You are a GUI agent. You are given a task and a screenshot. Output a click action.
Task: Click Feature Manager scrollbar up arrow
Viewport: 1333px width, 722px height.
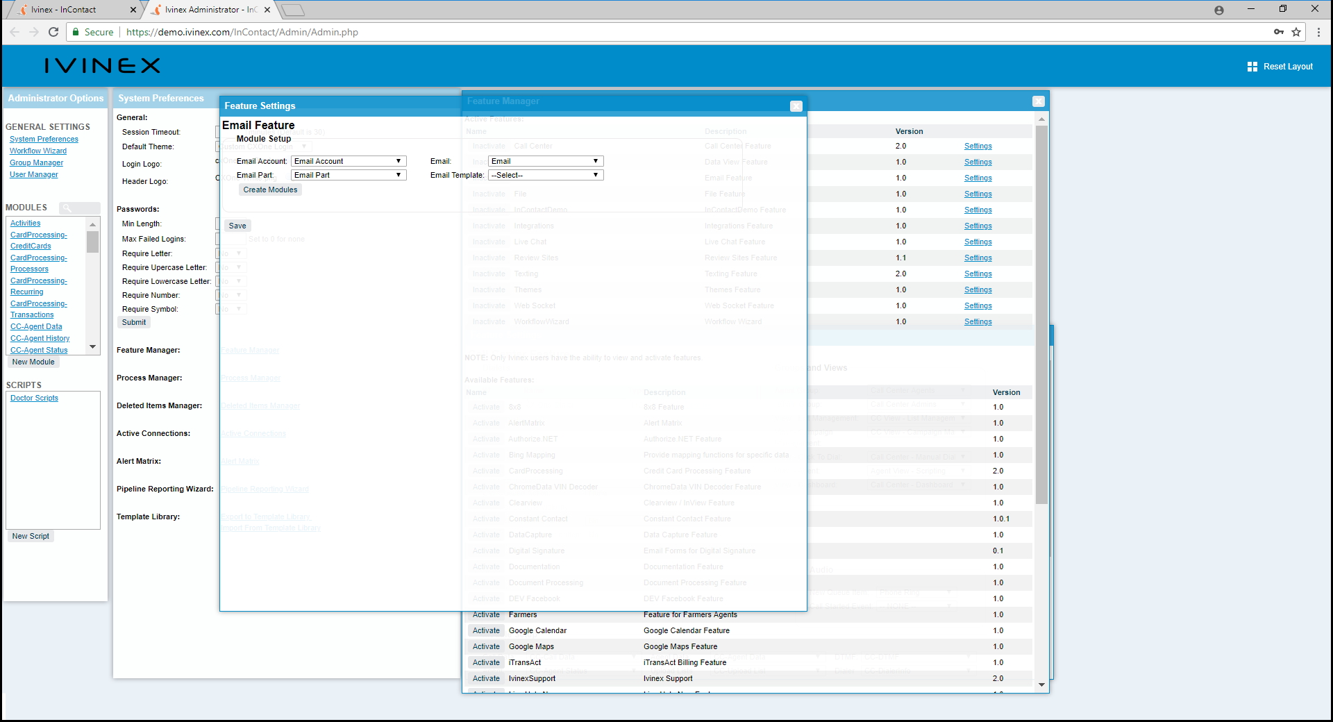click(1041, 119)
